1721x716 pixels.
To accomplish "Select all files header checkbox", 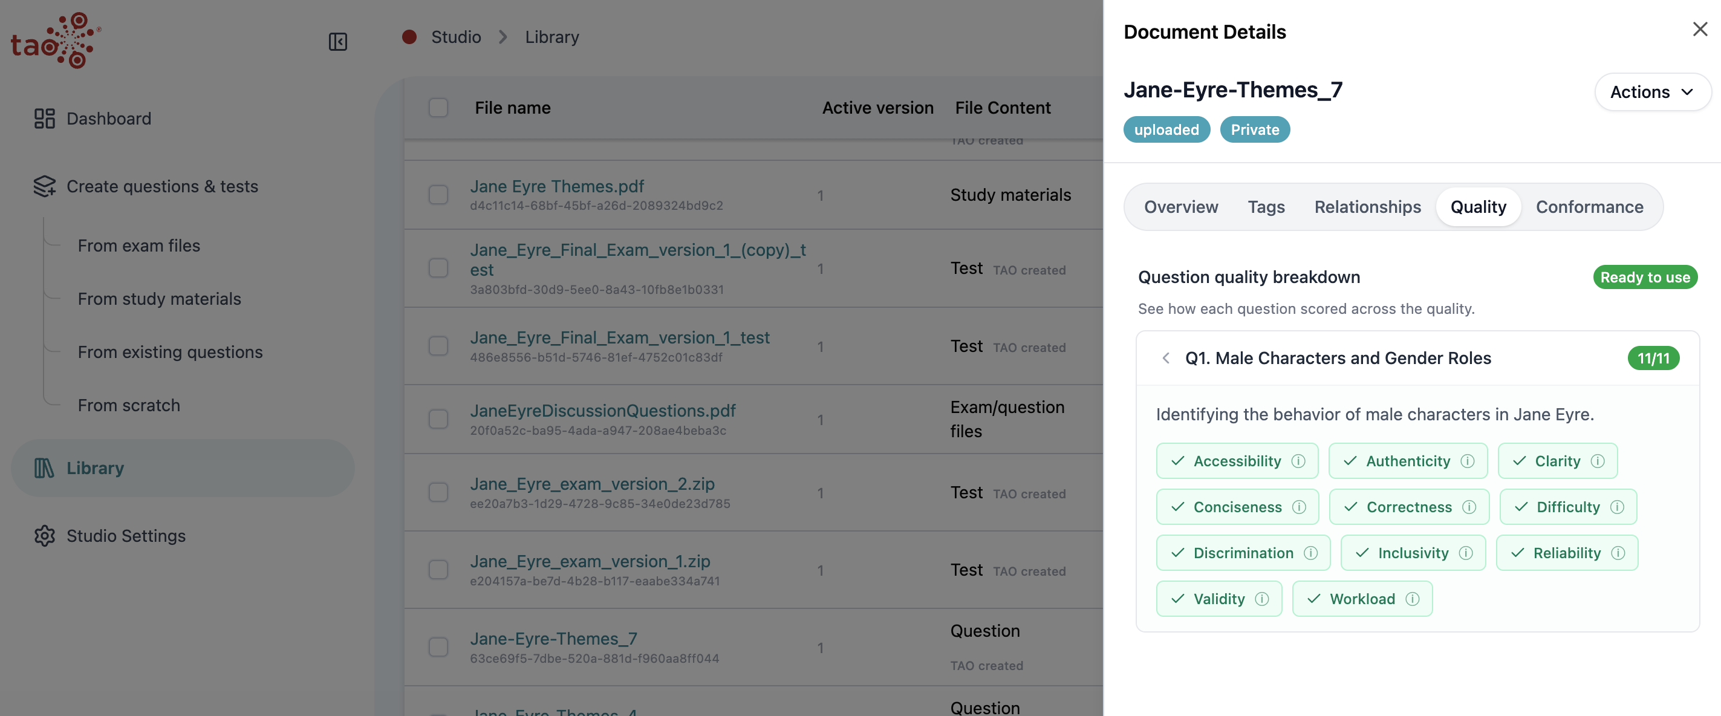I will point(438,108).
